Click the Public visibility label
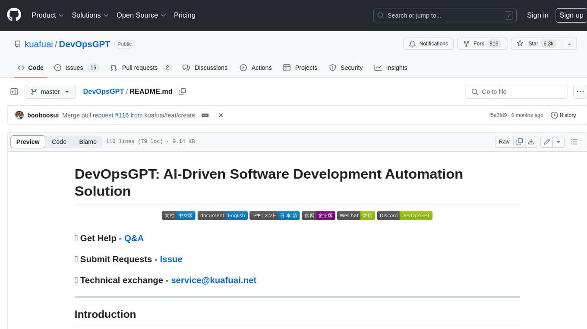Screen dimensions: 587x329 click(125, 44)
